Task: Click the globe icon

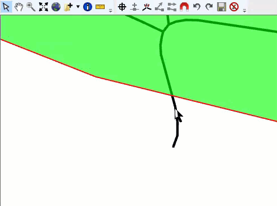Action: pos(56,7)
